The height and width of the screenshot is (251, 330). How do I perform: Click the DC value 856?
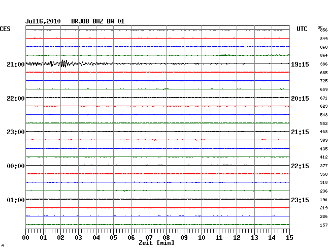(x=324, y=30)
